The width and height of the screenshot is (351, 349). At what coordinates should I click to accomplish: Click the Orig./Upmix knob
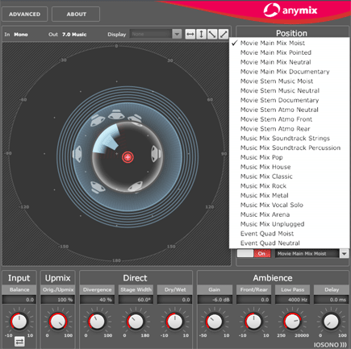[x=58, y=321]
